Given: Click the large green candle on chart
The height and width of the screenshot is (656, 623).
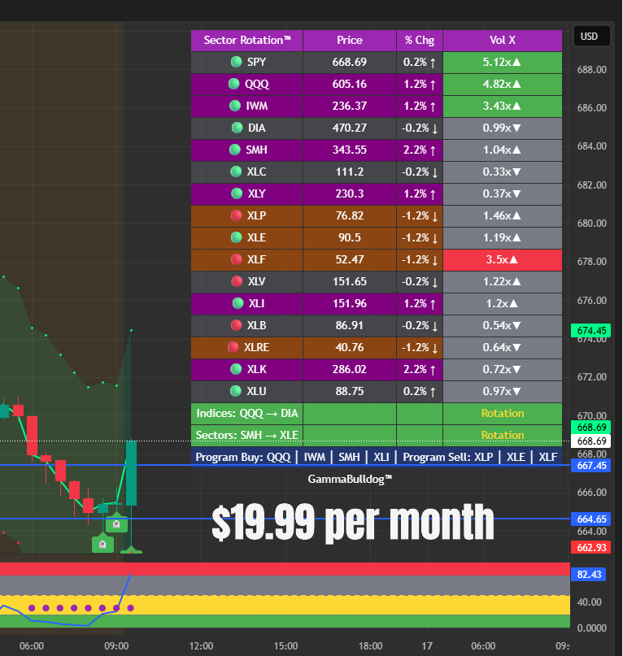Looking at the screenshot, I should (132, 473).
